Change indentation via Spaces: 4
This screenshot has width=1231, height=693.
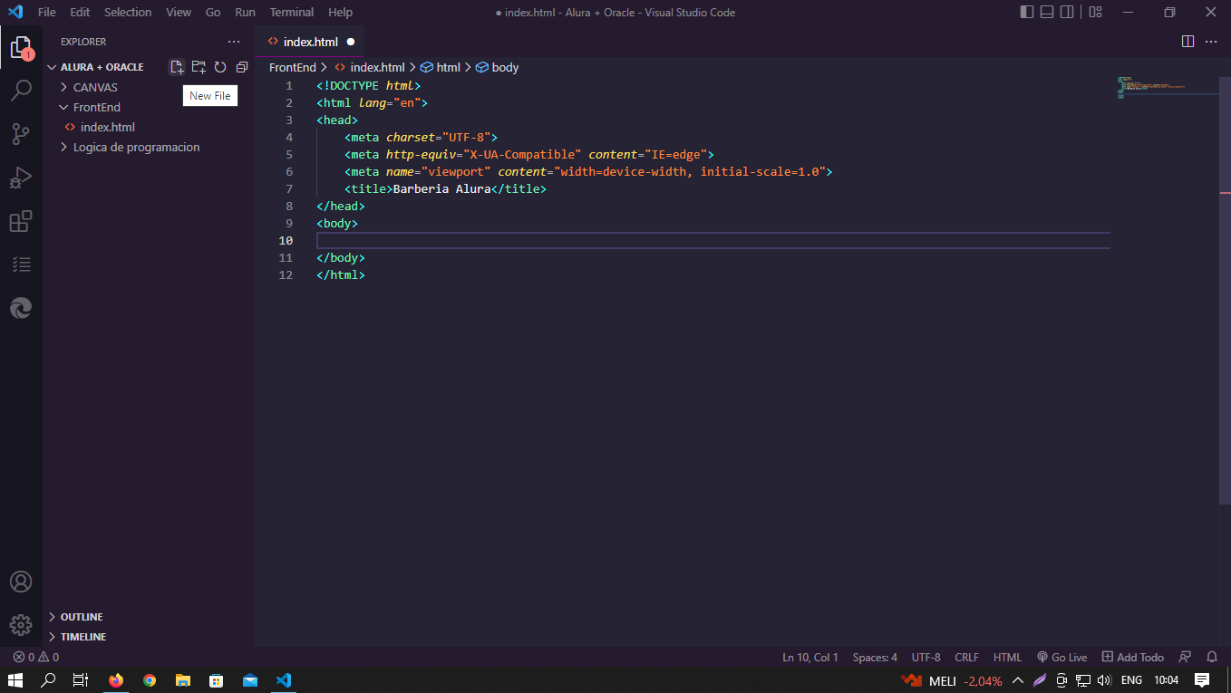coord(875,657)
